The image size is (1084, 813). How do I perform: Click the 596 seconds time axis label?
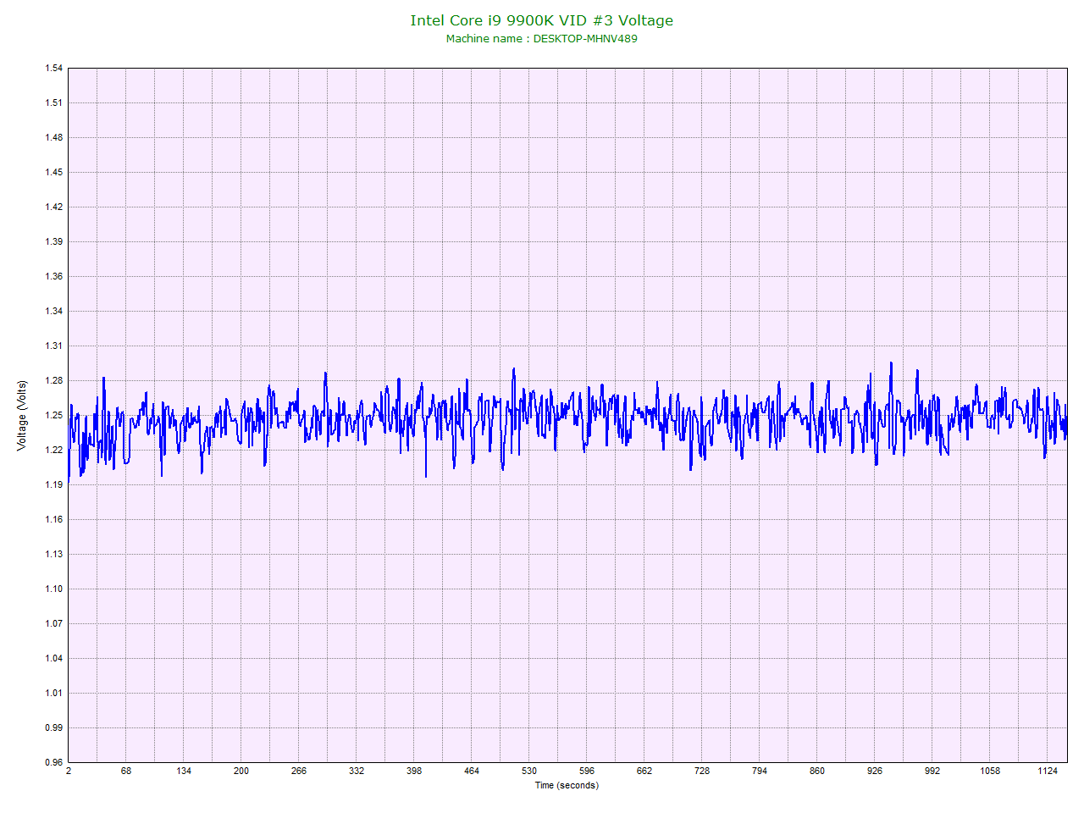(587, 772)
